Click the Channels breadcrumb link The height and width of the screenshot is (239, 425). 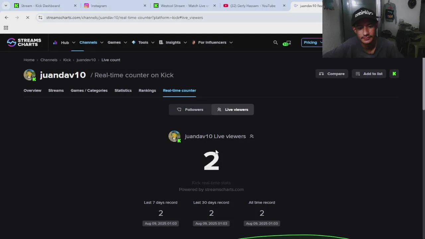coord(49,60)
